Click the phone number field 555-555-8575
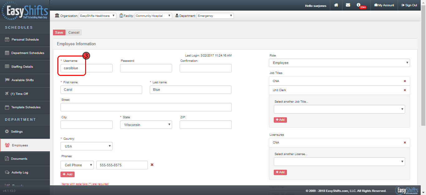Image resolution: width=426 pixels, height=195 pixels. click(122, 165)
